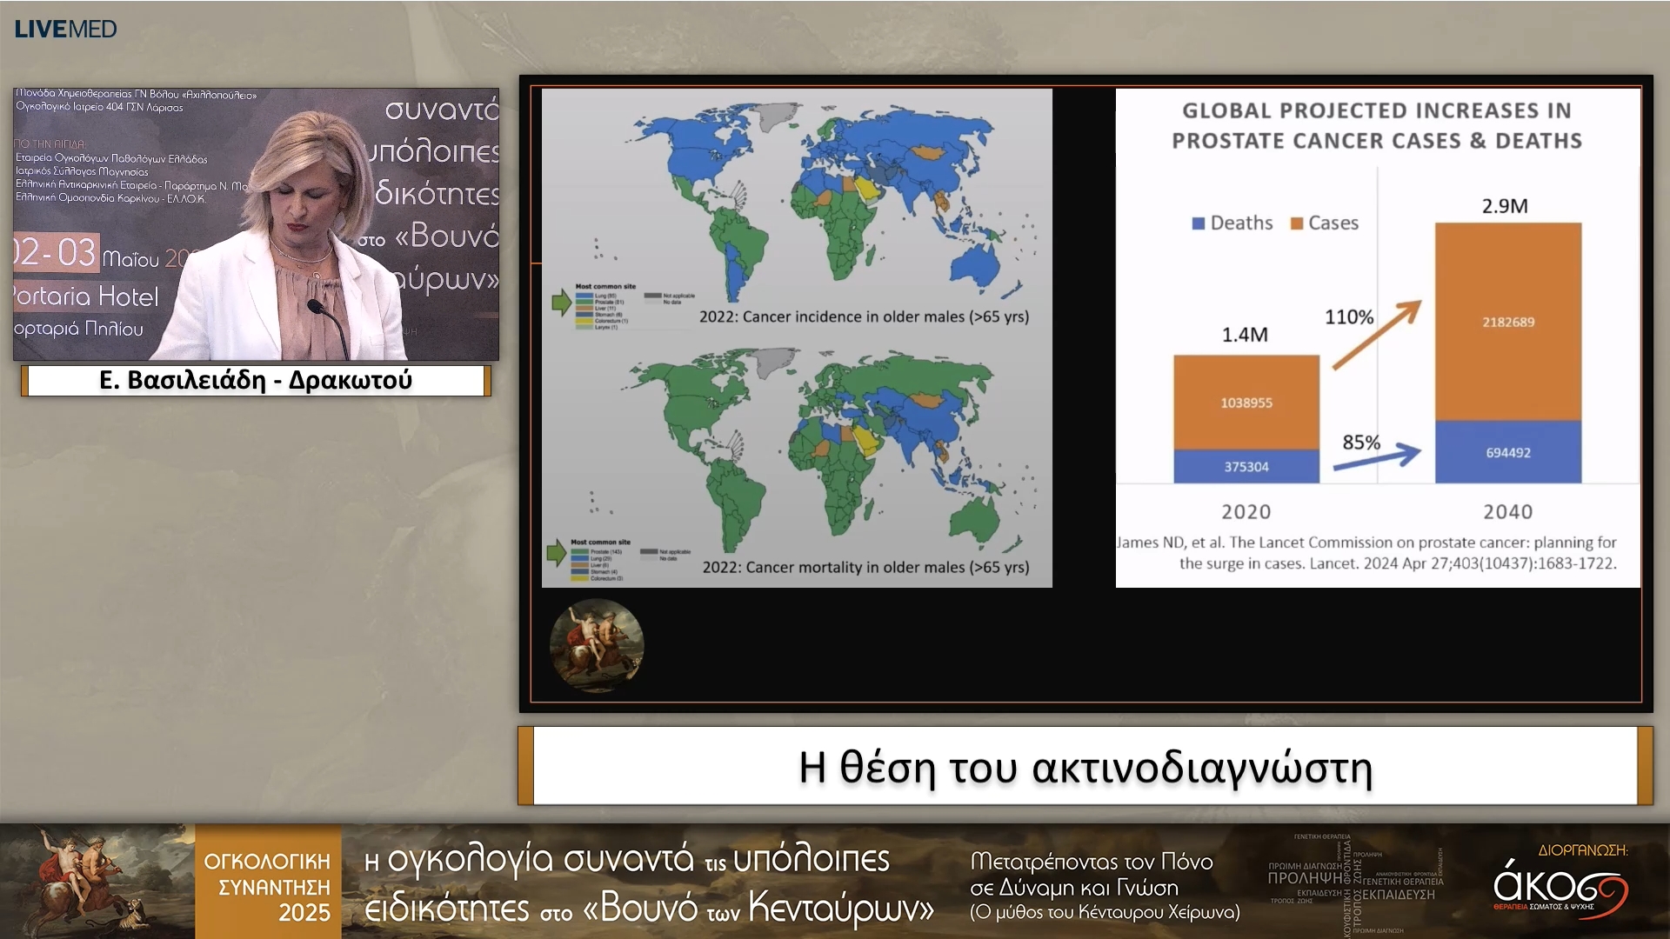The image size is (1670, 939).
Task: Click the green arrow beside the incidence legend
Action: tap(562, 303)
